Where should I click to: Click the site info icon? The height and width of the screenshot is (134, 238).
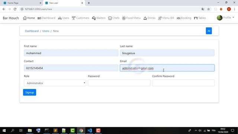[x=22, y=9]
